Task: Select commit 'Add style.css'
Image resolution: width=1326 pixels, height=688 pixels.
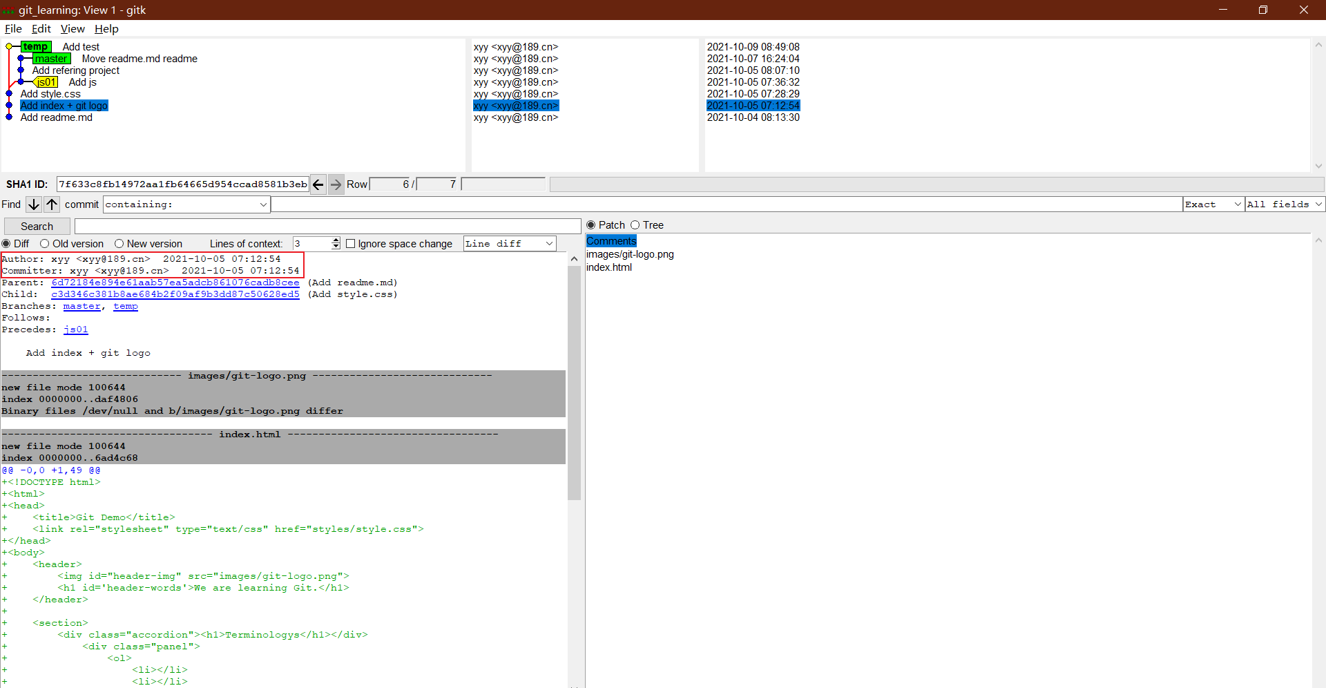Action: [50, 94]
